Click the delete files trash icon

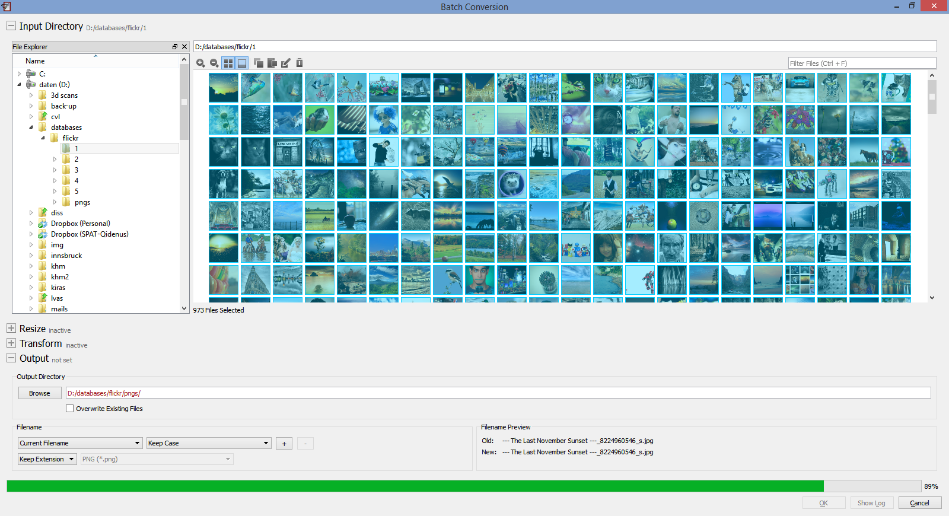[x=300, y=63]
